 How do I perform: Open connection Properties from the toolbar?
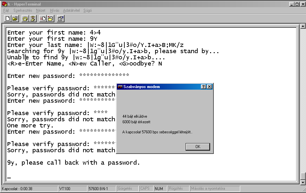(x=61, y=19)
